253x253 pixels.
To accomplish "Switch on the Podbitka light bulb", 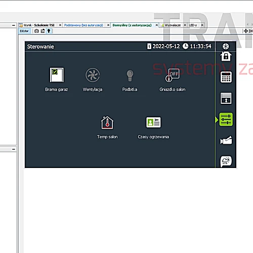I will (130, 75).
